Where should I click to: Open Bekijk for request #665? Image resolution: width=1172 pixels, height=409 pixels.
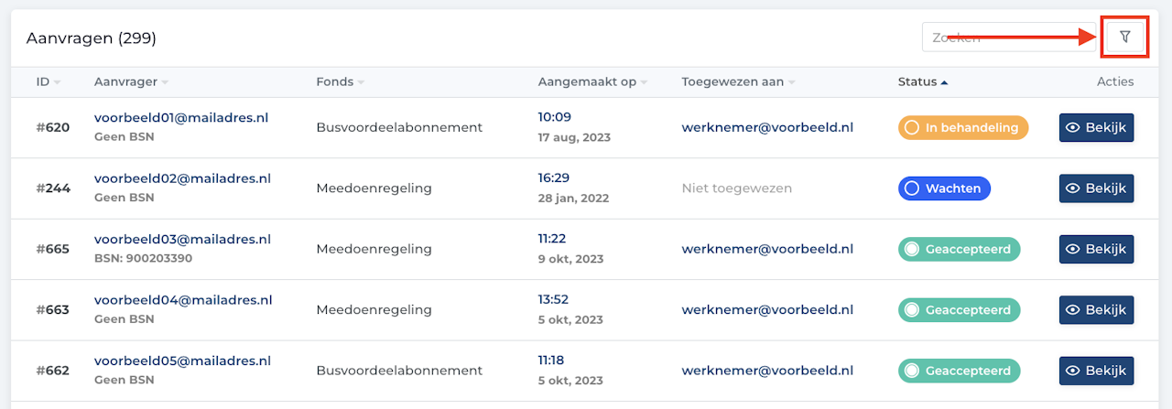[x=1097, y=249]
